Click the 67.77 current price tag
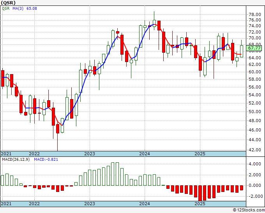265x213 pixels. 254,48
